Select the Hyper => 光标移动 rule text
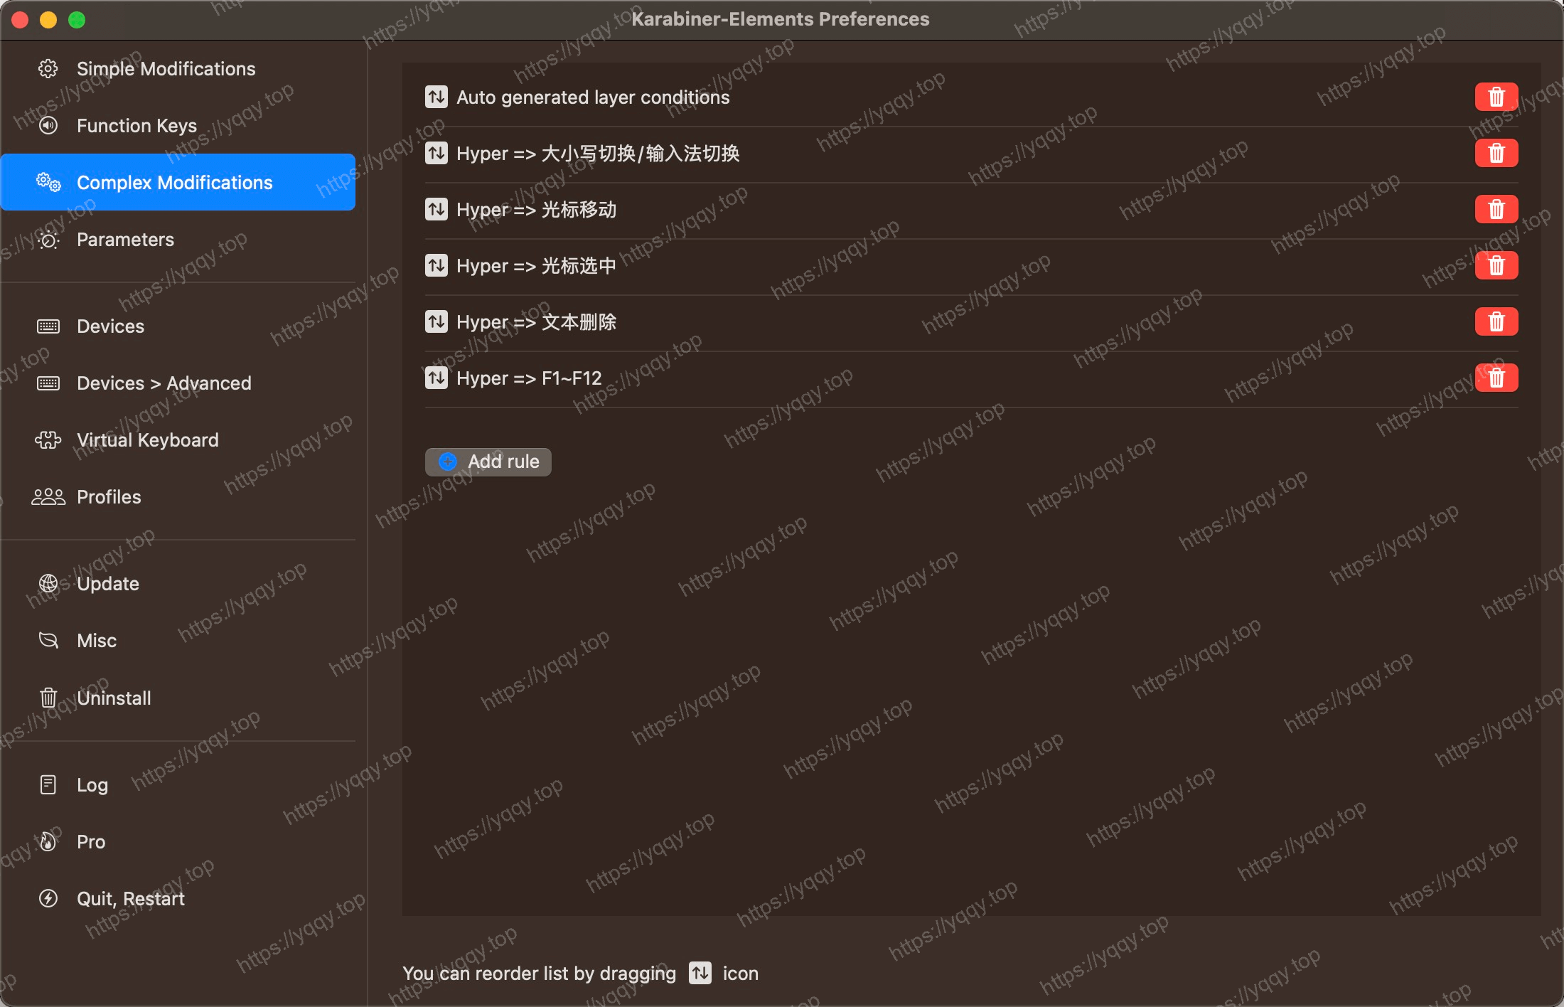Image resolution: width=1564 pixels, height=1007 pixels. (x=536, y=209)
